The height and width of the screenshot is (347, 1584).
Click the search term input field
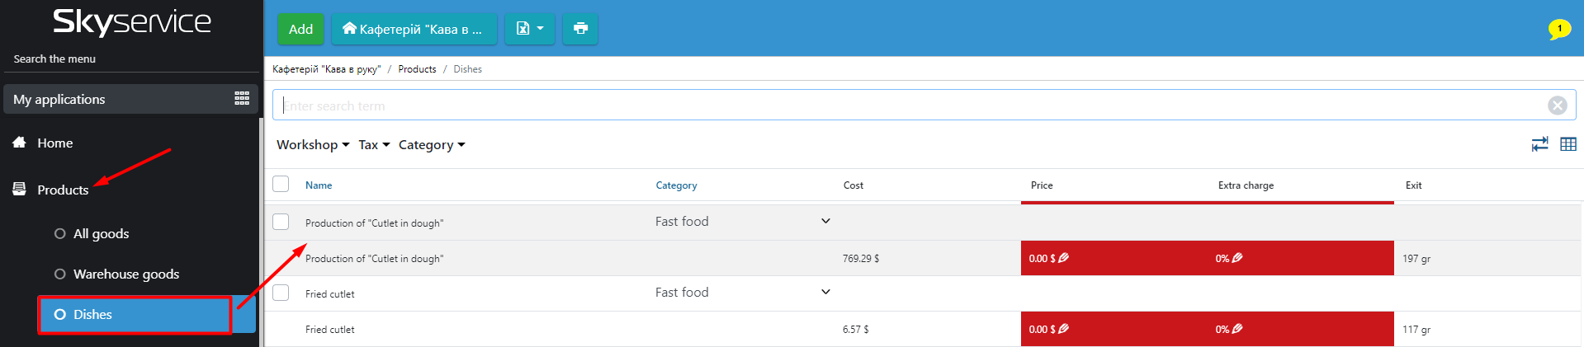[x=908, y=106]
